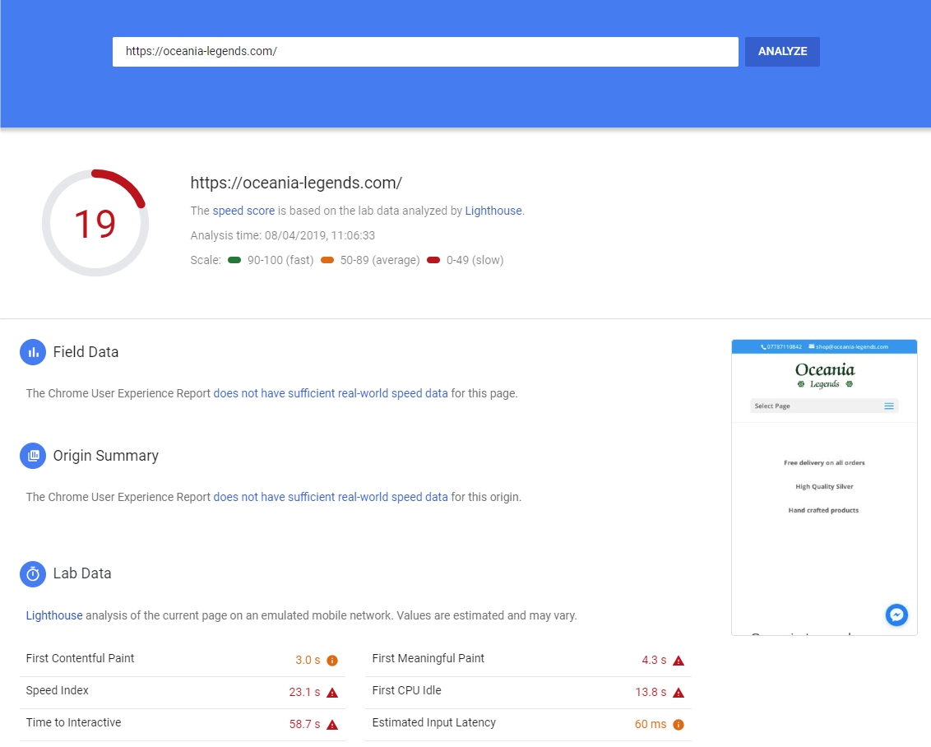Click the Field Data bar chart icon
The width and height of the screenshot is (931, 747).
click(x=33, y=352)
